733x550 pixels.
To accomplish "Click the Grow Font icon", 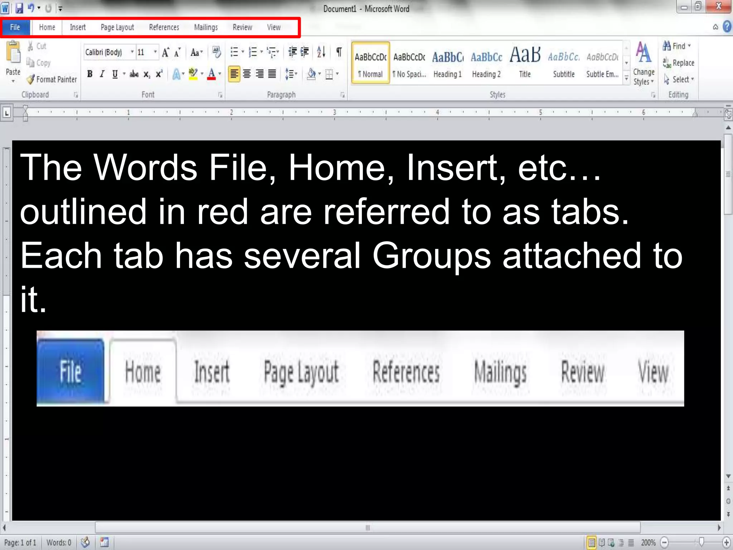I will pos(166,53).
